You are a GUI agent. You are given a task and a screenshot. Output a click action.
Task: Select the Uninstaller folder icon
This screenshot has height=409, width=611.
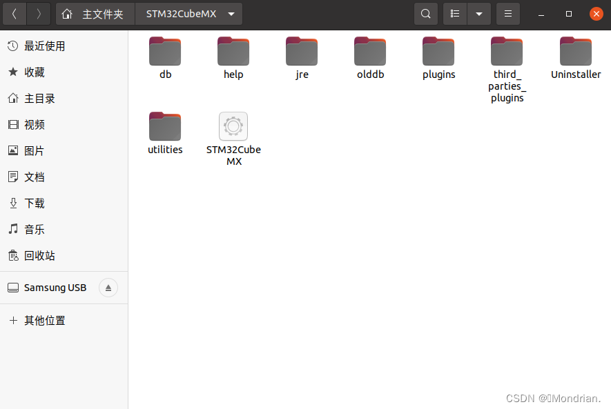pos(576,51)
